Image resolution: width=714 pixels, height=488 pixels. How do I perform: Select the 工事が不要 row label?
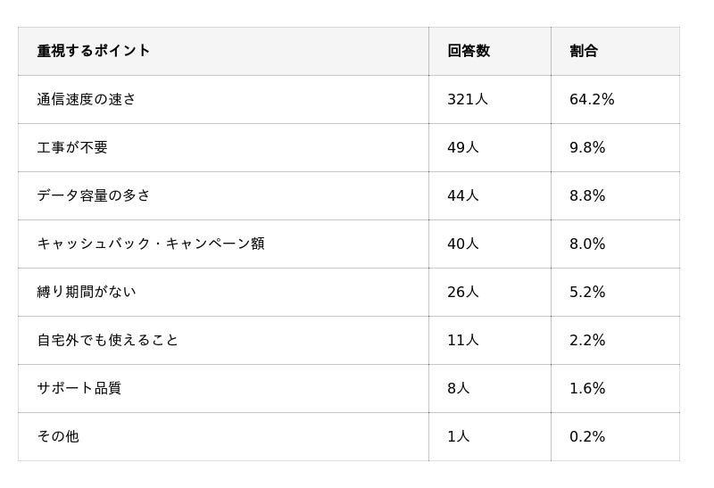pos(72,147)
